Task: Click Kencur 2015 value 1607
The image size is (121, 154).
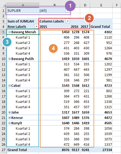Action: click(x=66, y=118)
